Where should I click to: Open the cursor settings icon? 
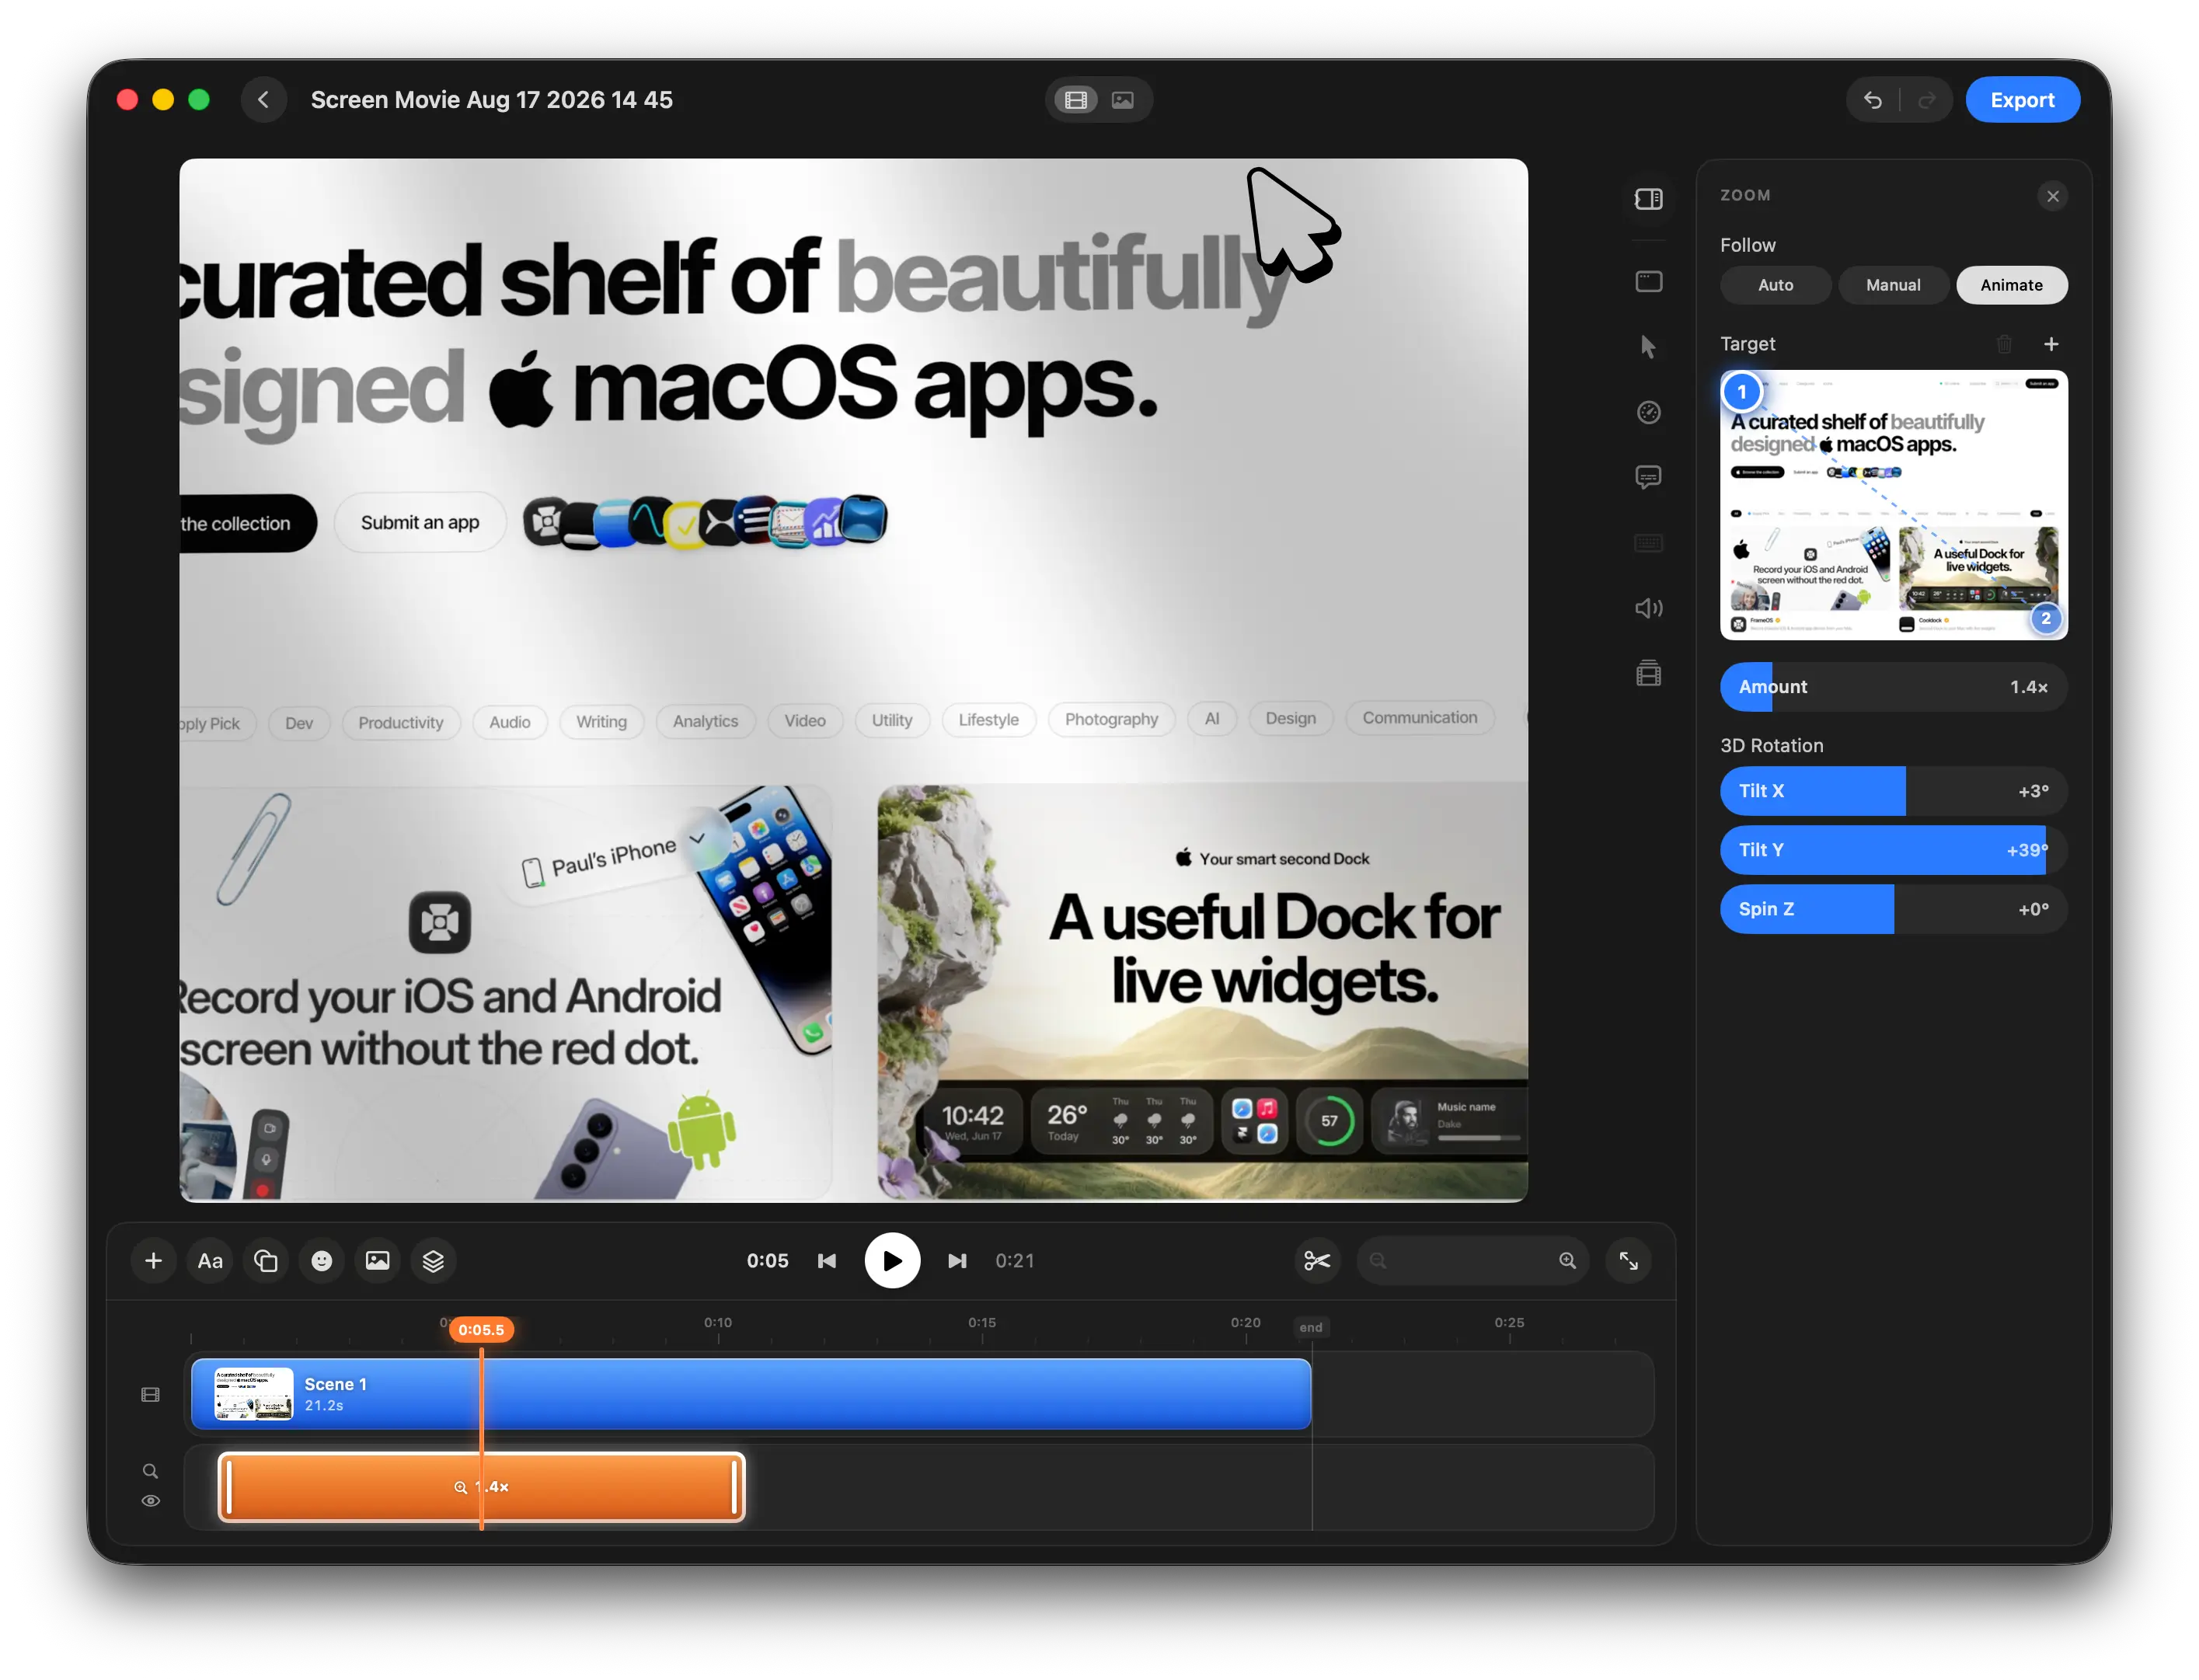pyautogui.click(x=1649, y=347)
